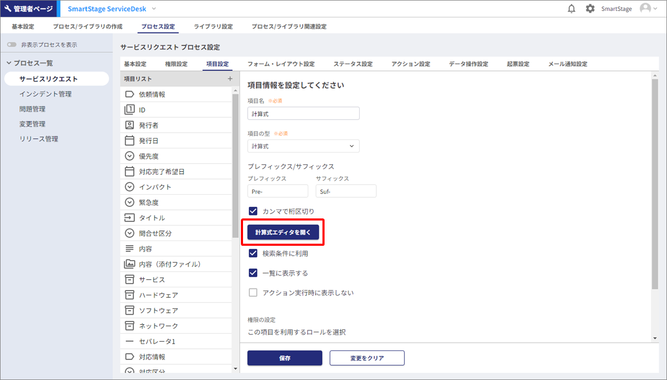This screenshot has height=380, width=667.
Task: Select the ID item icon in list
Action: (x=129, y=110)
